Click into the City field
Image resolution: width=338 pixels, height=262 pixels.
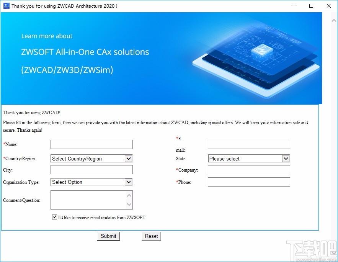91,170
